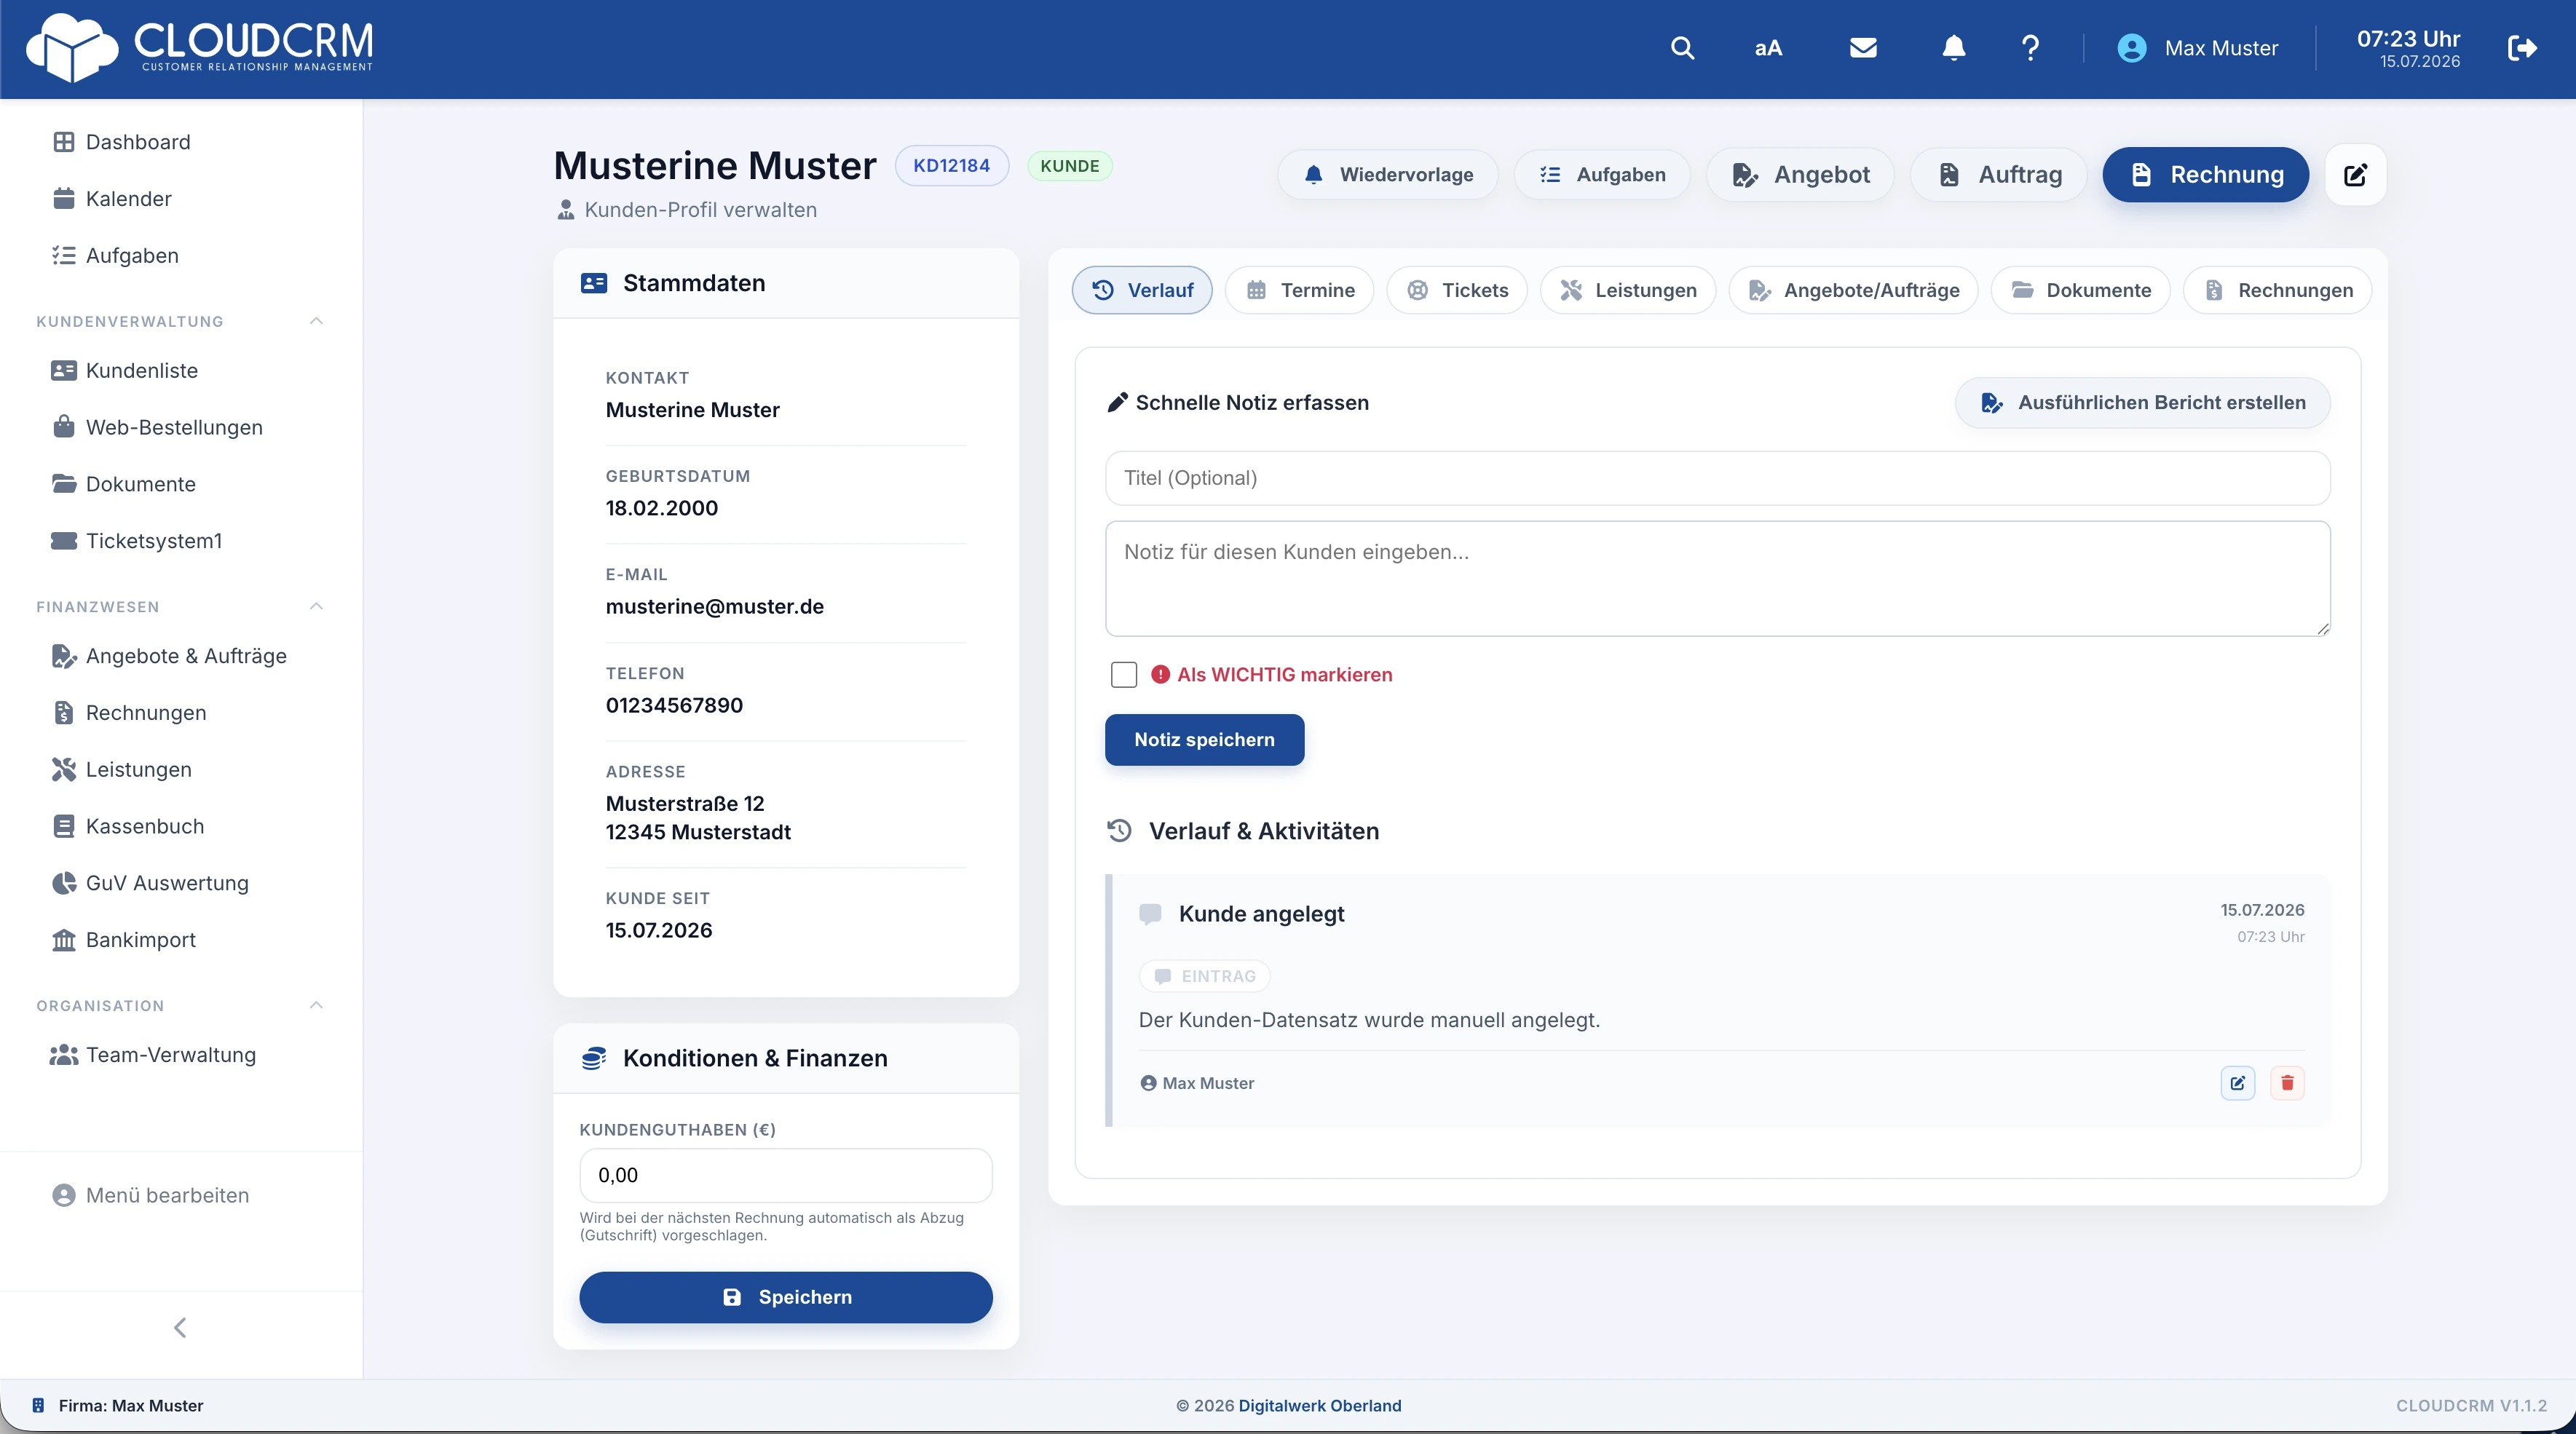
Task: Click the birth date 18.02.2000
Action: [661, 508]
